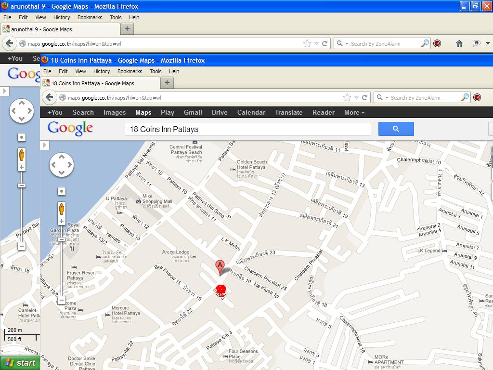Viewport: 493px width, 370px height.
Task: Open search engine dropdown in background window
Action: (x=347, y=43)
